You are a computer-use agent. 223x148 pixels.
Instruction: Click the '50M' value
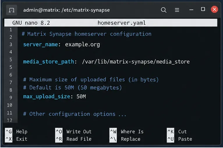[81, 97]
